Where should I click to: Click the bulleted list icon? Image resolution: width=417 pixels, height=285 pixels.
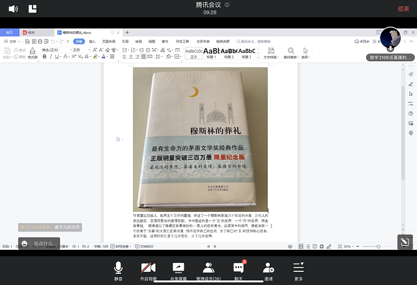point(125,50)
